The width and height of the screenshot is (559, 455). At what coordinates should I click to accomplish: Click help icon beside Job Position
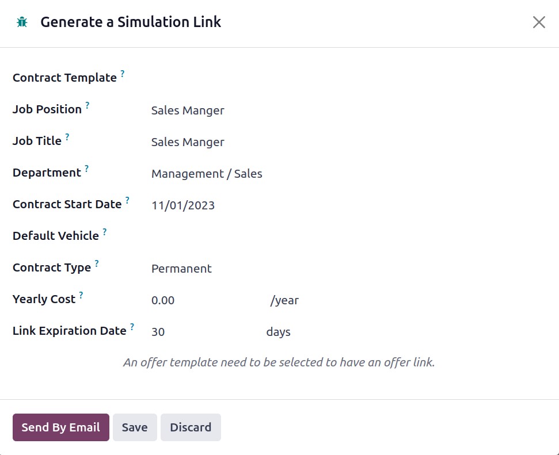88,105
